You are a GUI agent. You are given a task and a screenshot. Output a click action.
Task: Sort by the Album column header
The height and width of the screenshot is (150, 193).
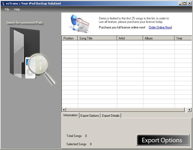click(159, 38)
